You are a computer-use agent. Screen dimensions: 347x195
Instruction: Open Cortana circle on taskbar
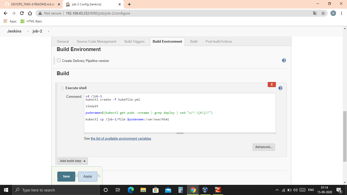106,190
